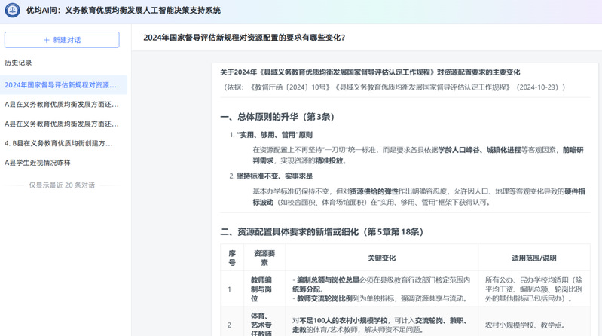Click the app logo icon in the header
The width and height of the screenshot is (602, 336).
click(13, 11)
